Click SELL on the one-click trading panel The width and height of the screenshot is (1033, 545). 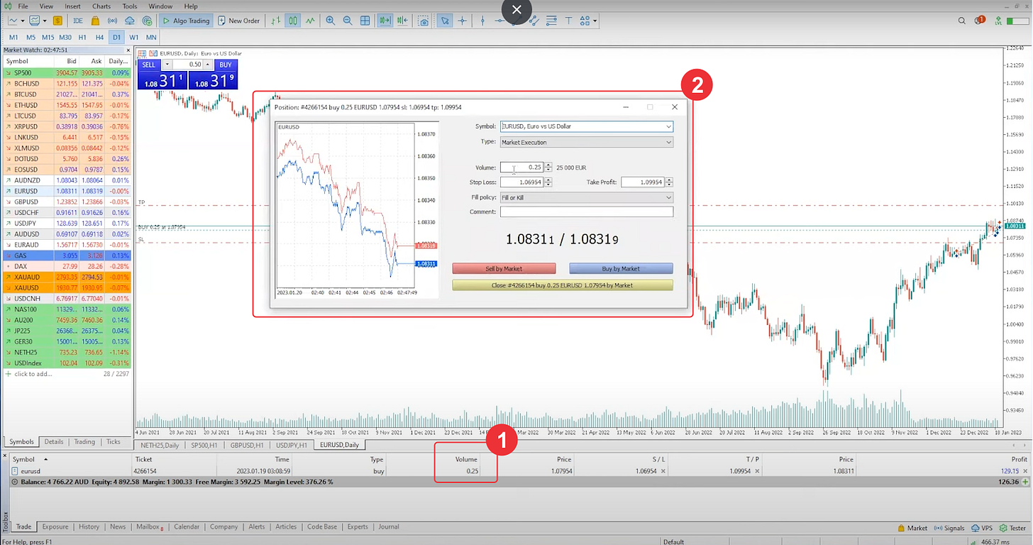[x=148, y=65]
